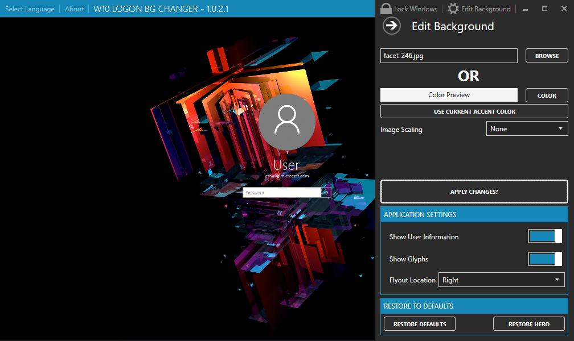Click the Apply Changes button

[474, 192]
